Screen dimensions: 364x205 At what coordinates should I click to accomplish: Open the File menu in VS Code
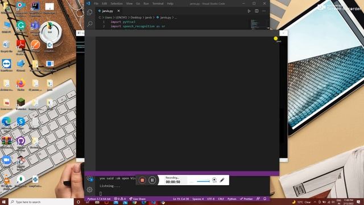(96, 3)
